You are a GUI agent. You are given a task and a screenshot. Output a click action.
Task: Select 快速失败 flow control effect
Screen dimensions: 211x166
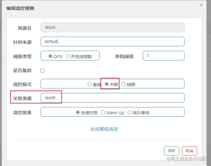coord(78,112)
